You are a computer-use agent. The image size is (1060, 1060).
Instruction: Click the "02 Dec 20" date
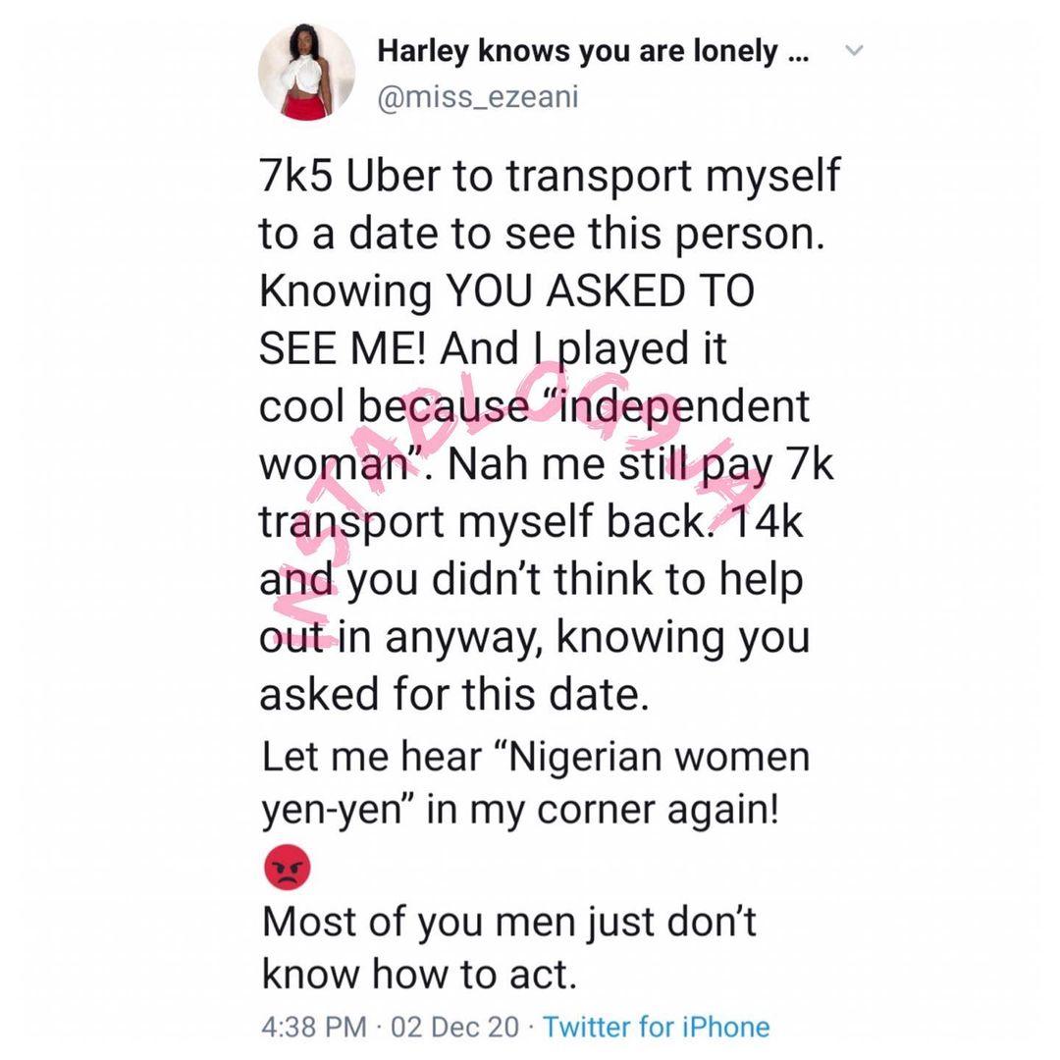tap(454, 1028)
